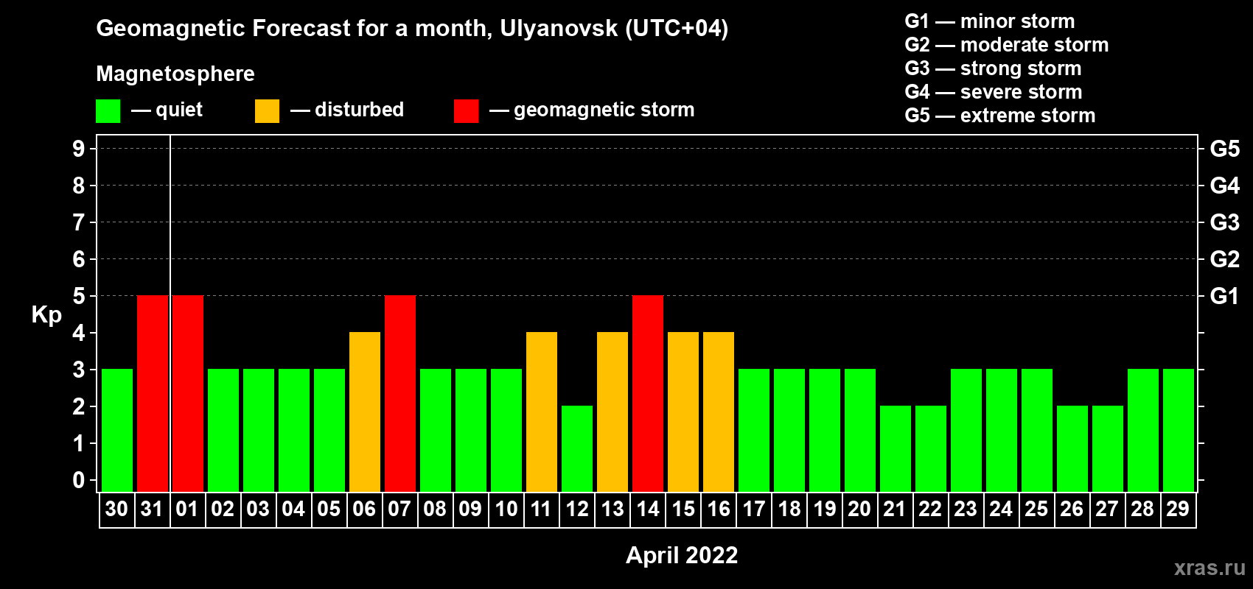Click the orange disturbed legend swatch
1253x589 pixels.
coord(267,111)
